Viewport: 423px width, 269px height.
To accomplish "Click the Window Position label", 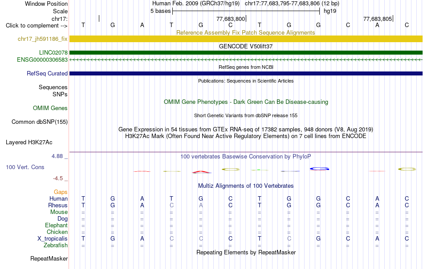I will 46,4.
